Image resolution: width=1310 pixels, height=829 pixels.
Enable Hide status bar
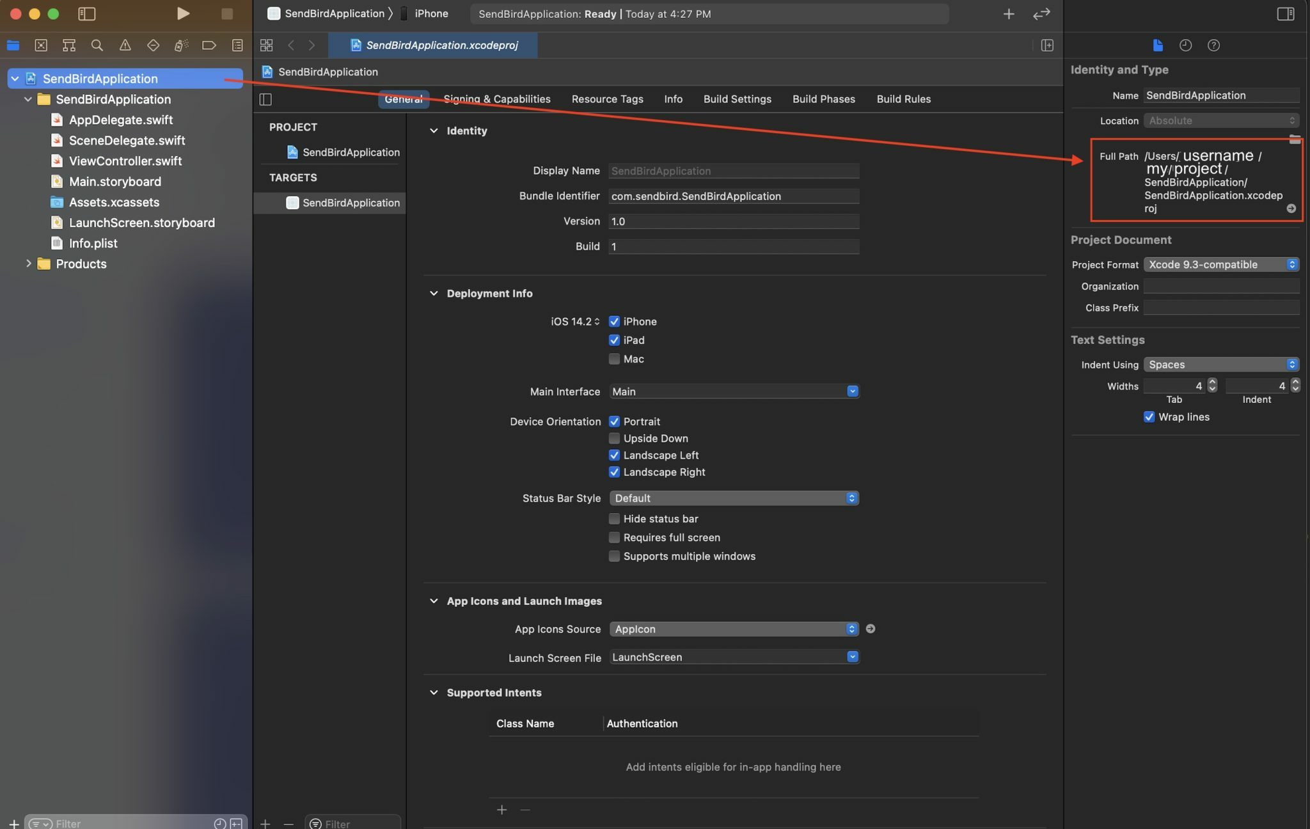tap(614, 519)
